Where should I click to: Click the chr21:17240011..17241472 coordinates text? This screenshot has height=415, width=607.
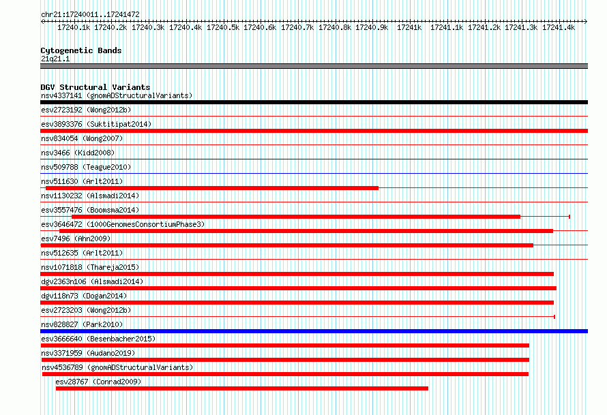[90, 14]
